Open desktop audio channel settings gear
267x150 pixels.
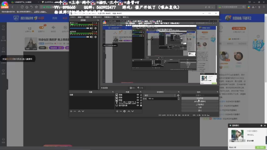(95, 37)
